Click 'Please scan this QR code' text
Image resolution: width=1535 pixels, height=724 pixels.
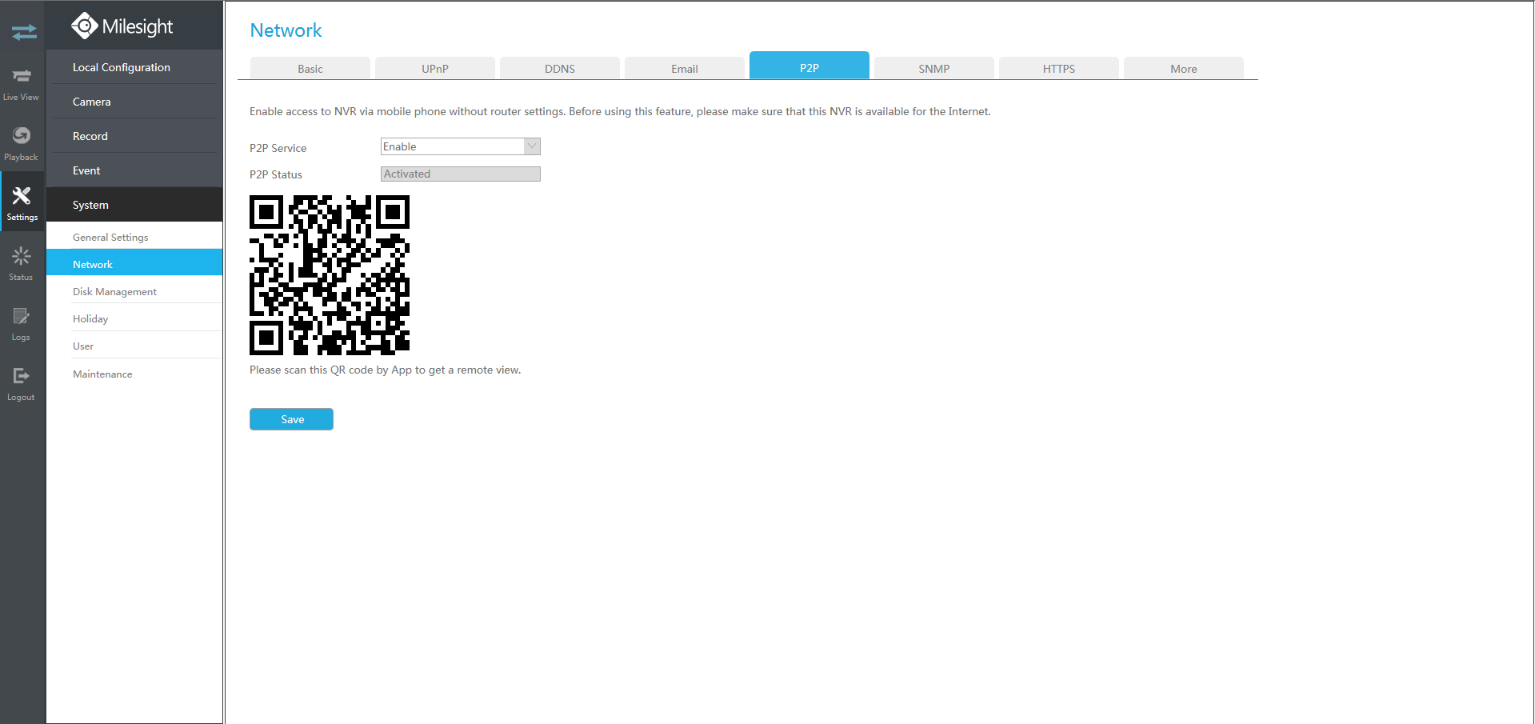tap(385, 370)
